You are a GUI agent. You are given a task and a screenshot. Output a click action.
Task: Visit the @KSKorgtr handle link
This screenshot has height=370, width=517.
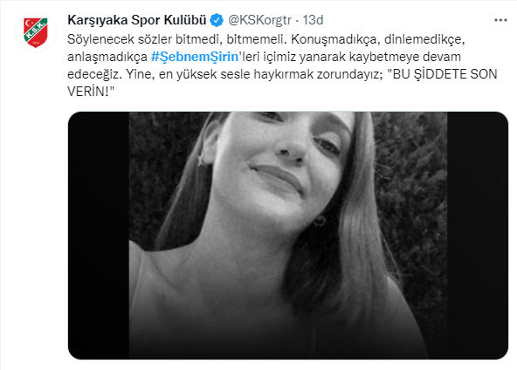click(x=260, y=20)
